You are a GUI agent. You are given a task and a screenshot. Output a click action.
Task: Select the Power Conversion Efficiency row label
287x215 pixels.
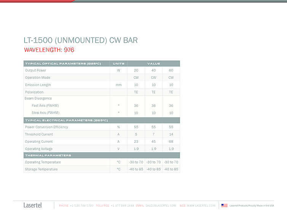[46, 127]
